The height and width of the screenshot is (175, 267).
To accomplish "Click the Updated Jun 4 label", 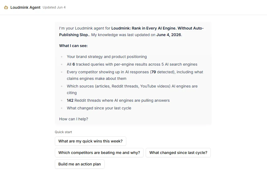I will (x=54, y=7).
